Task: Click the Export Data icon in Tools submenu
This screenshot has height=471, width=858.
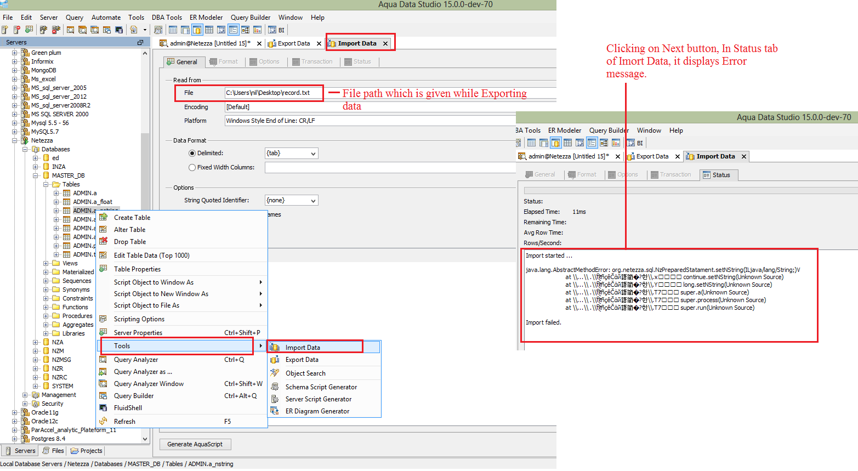Action: 275,360
